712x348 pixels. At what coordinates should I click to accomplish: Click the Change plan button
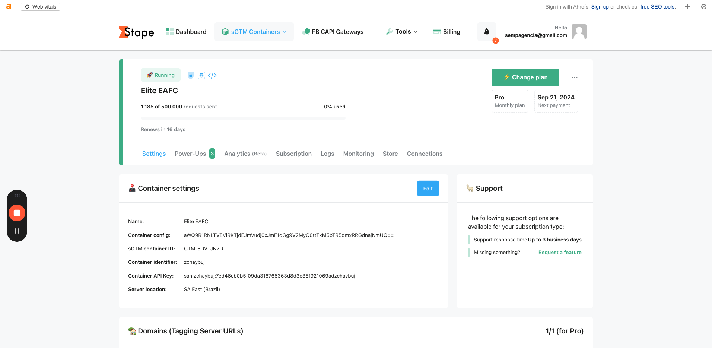coord(525,77)
